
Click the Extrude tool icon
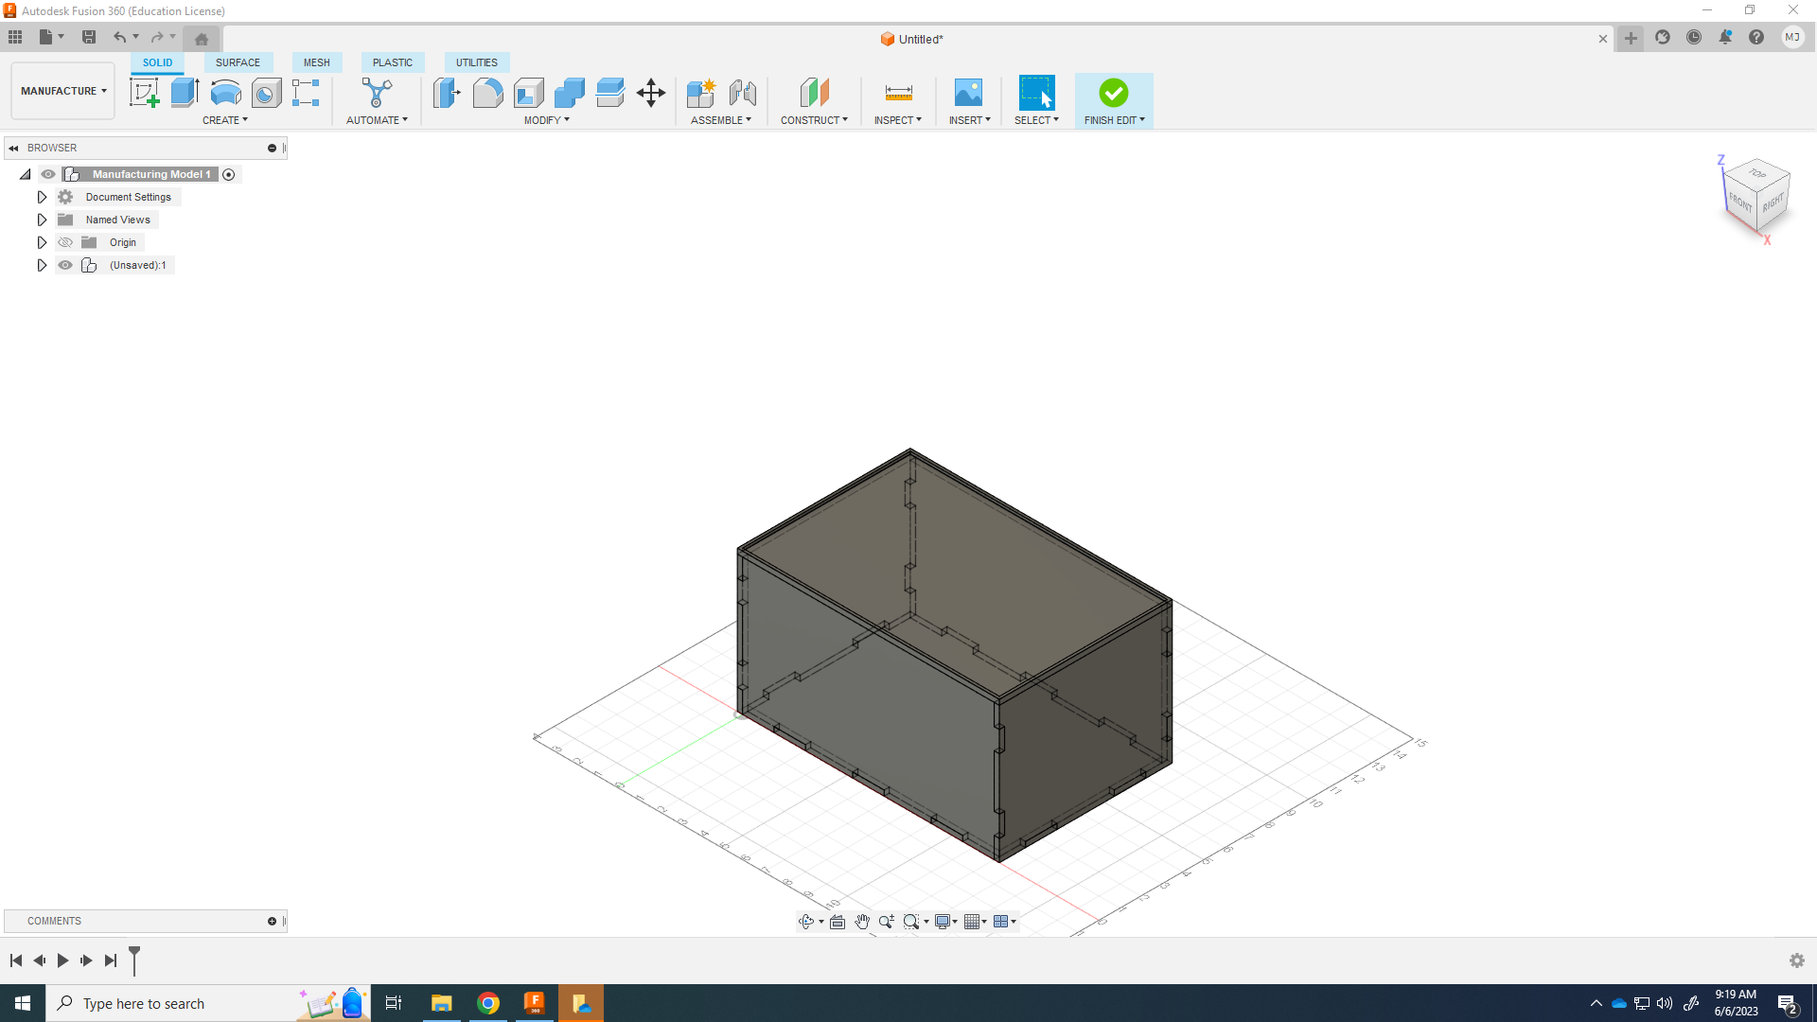tap(185, 93)
